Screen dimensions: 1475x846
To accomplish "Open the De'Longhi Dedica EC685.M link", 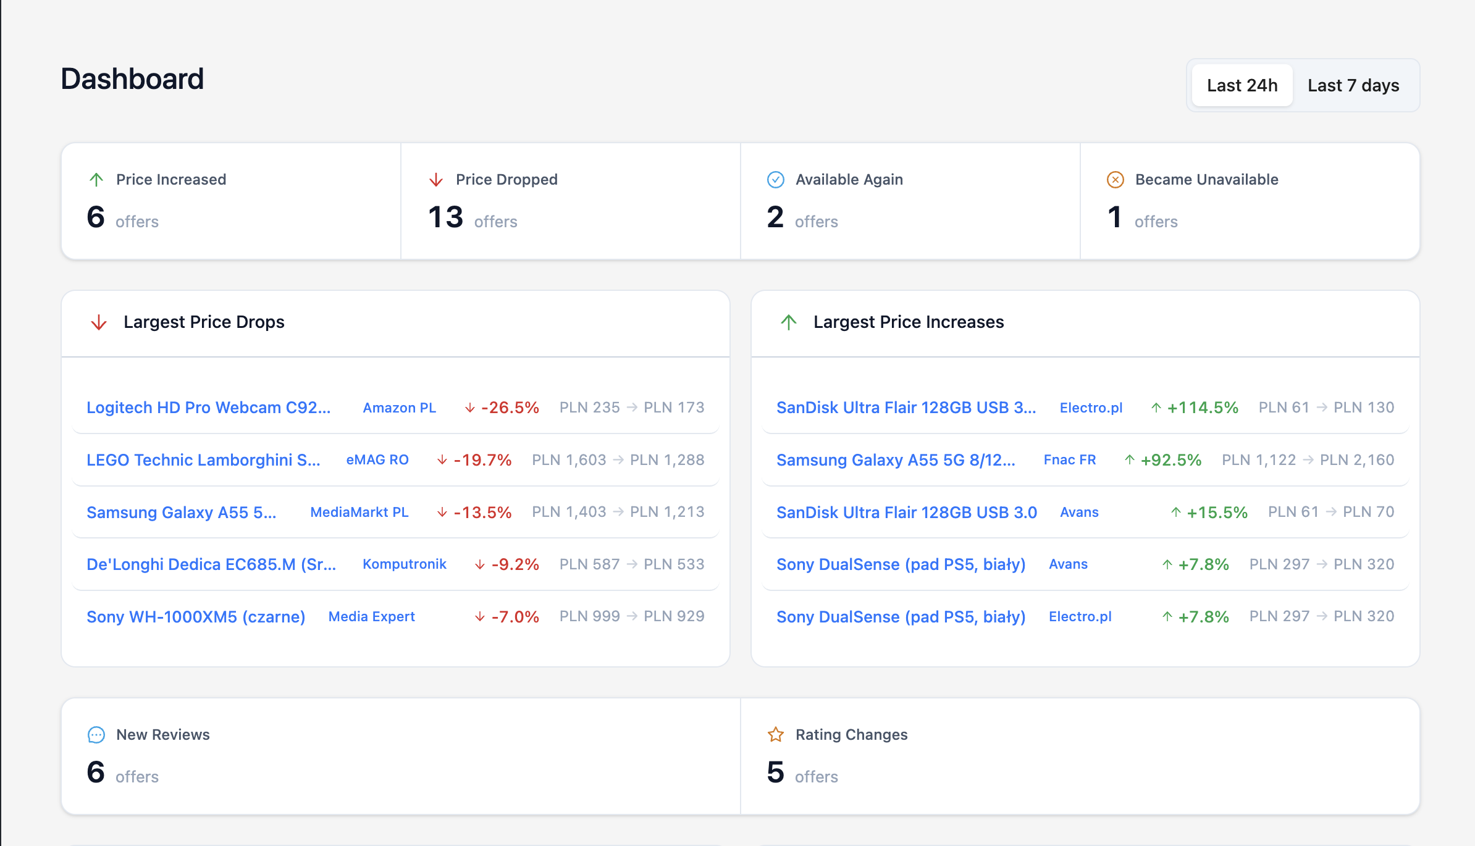I will pyautogui.click(x=211, y=564).
